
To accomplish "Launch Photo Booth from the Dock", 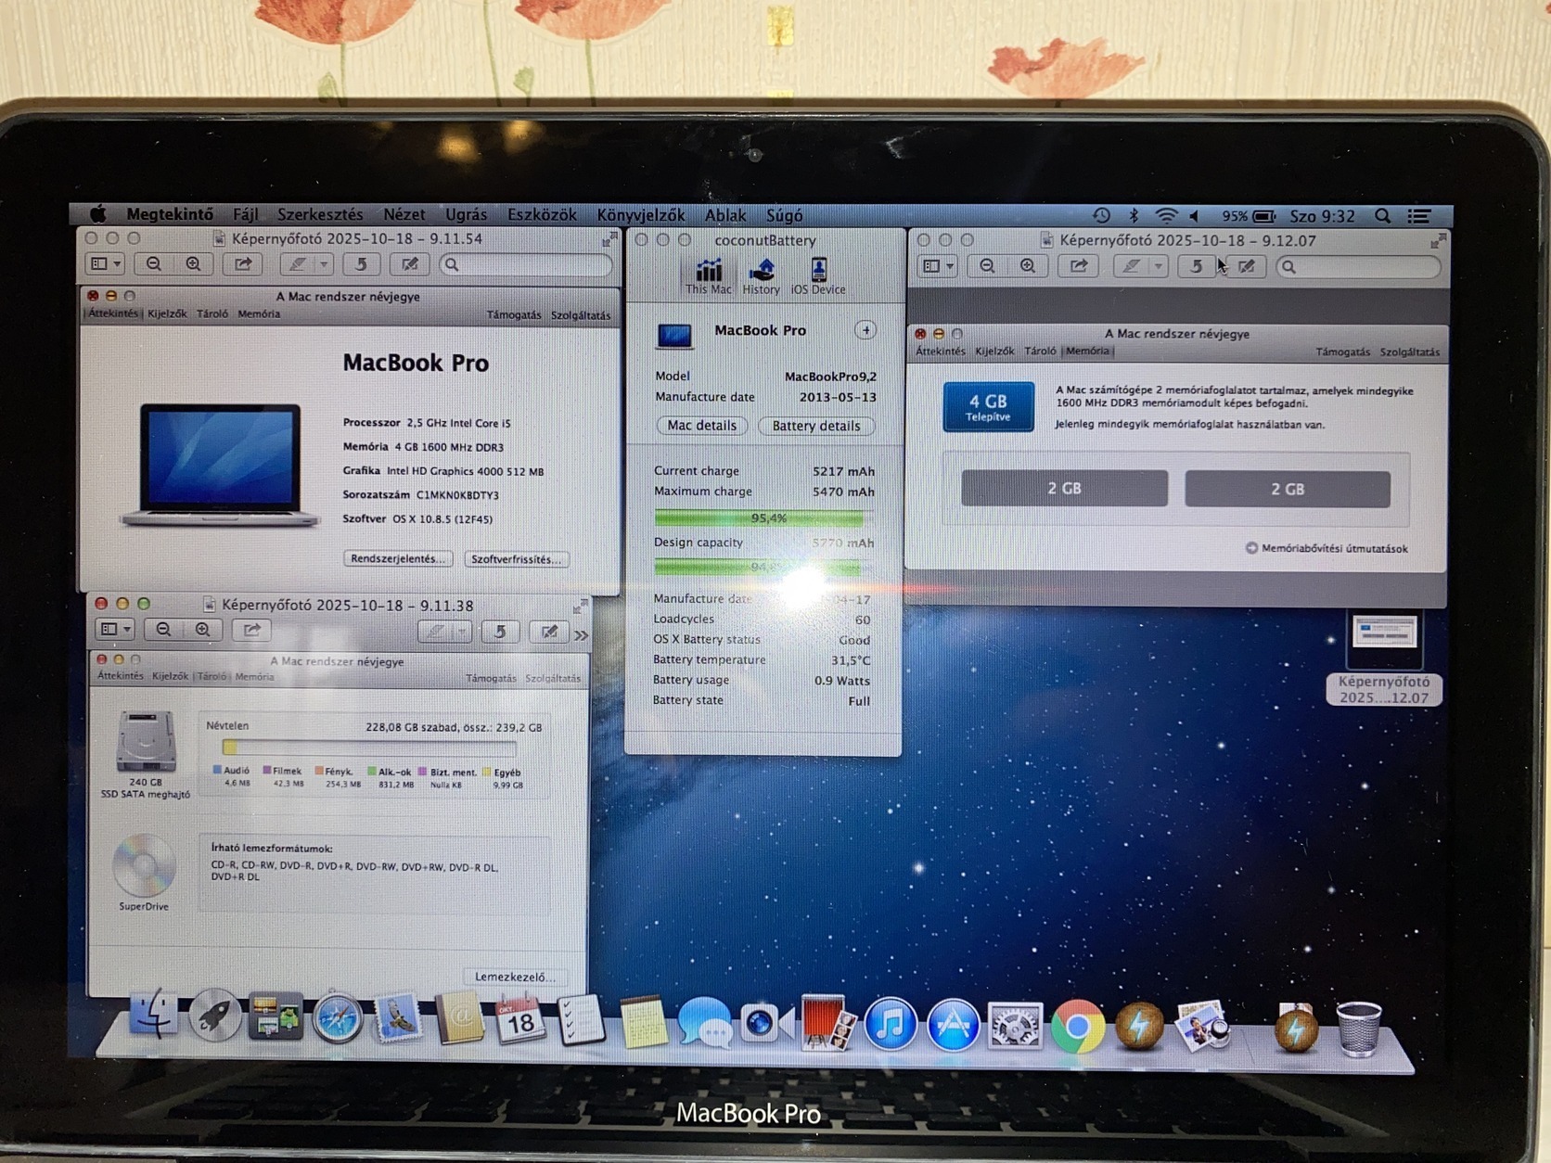I will [825, 1024].
